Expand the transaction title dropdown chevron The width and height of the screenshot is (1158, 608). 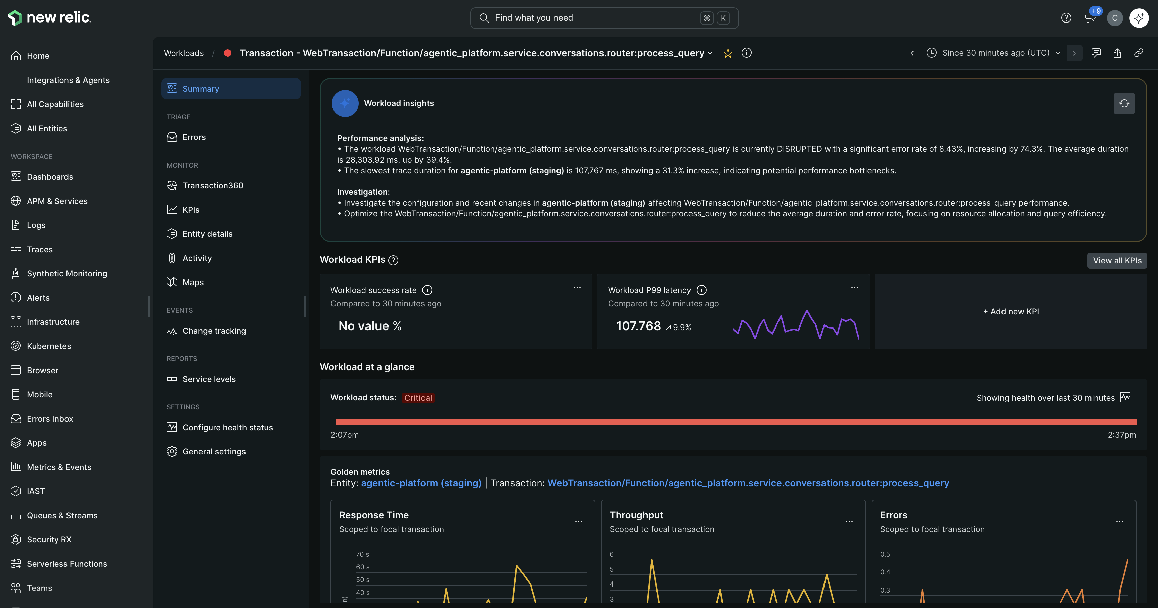pos(710,53)
